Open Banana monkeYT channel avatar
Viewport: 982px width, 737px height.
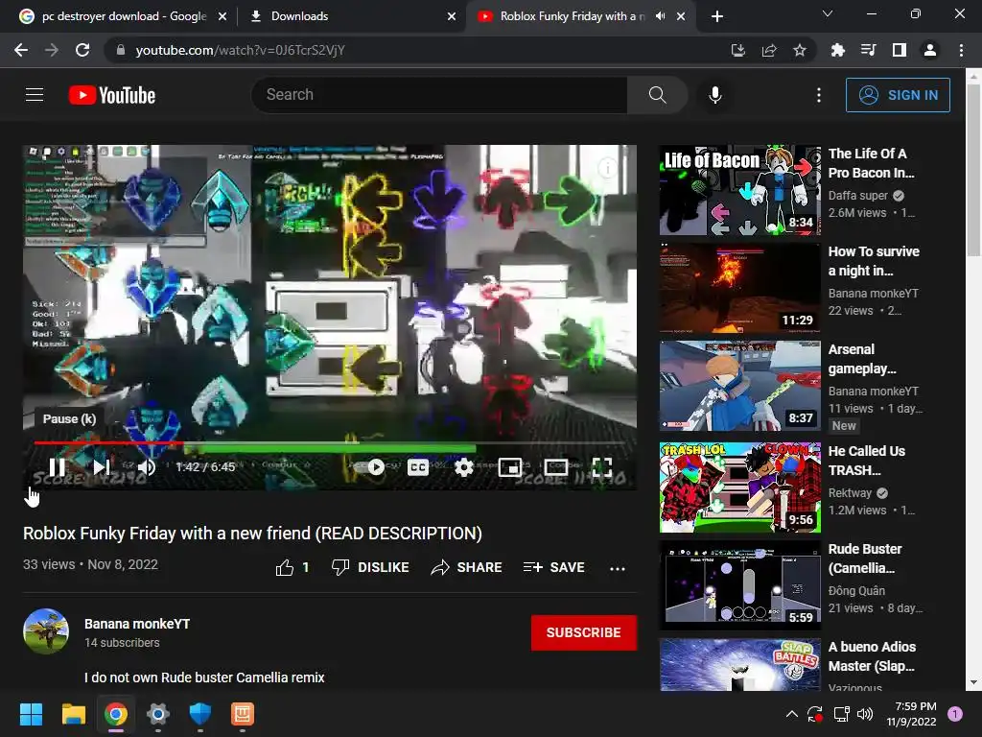tap(46, 631)
